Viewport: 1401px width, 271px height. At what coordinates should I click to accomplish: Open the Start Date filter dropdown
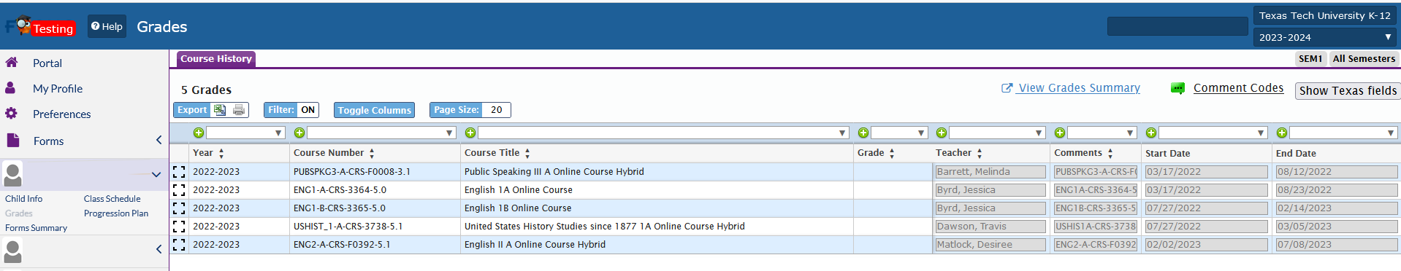(x=1213, y=133)
